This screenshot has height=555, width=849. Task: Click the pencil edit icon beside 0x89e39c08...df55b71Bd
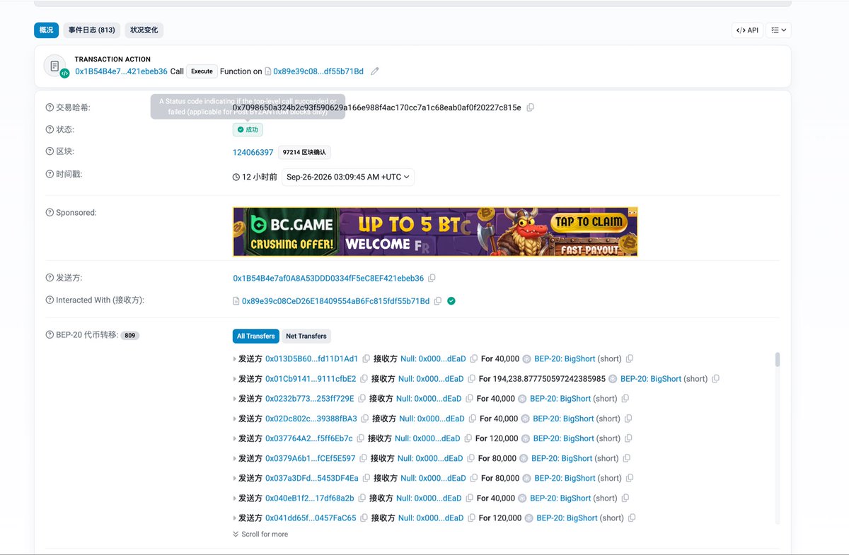pos(375,71)
